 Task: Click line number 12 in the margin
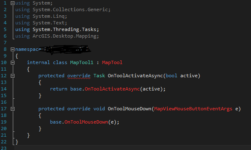4,76
